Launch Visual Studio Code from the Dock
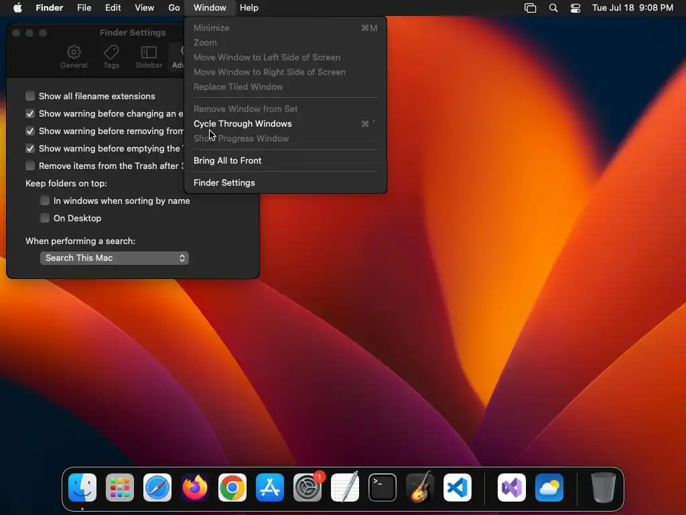 point(458,488)
